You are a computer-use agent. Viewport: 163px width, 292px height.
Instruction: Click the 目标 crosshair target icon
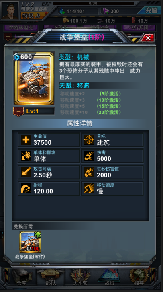[x=89, y=140]
